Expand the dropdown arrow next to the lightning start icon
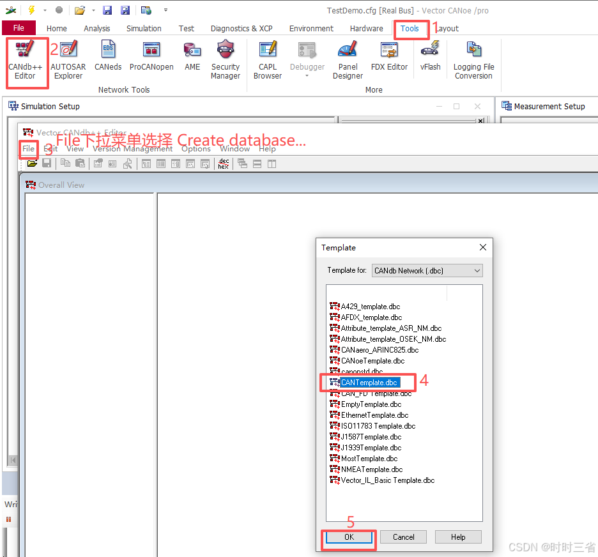 click(x=45, y=10)
